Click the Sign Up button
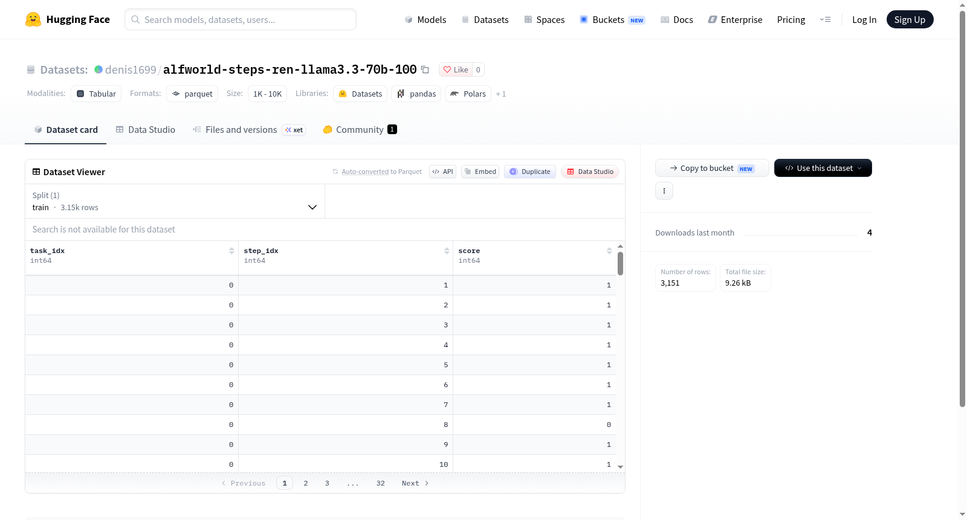 click(910, 20)
